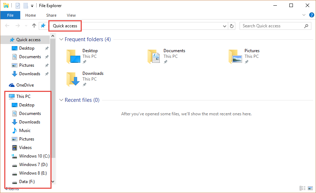Expand the ribbon with the chevron

click(304, 15)
